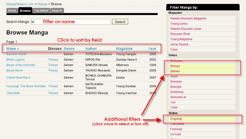This screenshot has height=139, width=246.
Task: Open the Black Lagoon manga page
Action: pyautogui.click(x=16, y=60)
